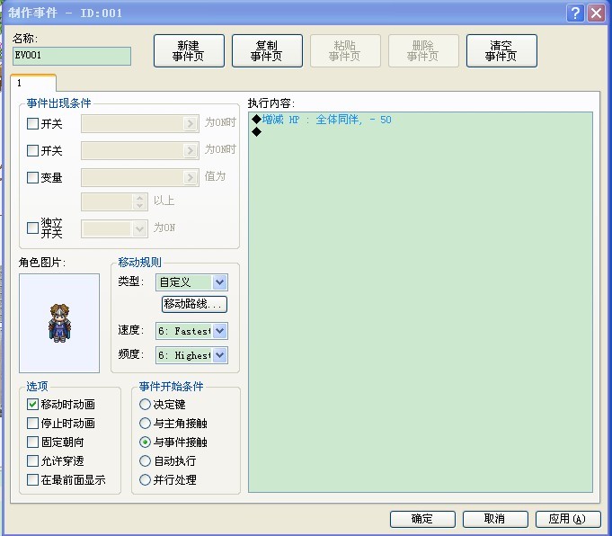Open the 速度 dropdown showing 6: Fastest
Image resolution: width=612 pixels, height=536 pixels.
point(191,331)
